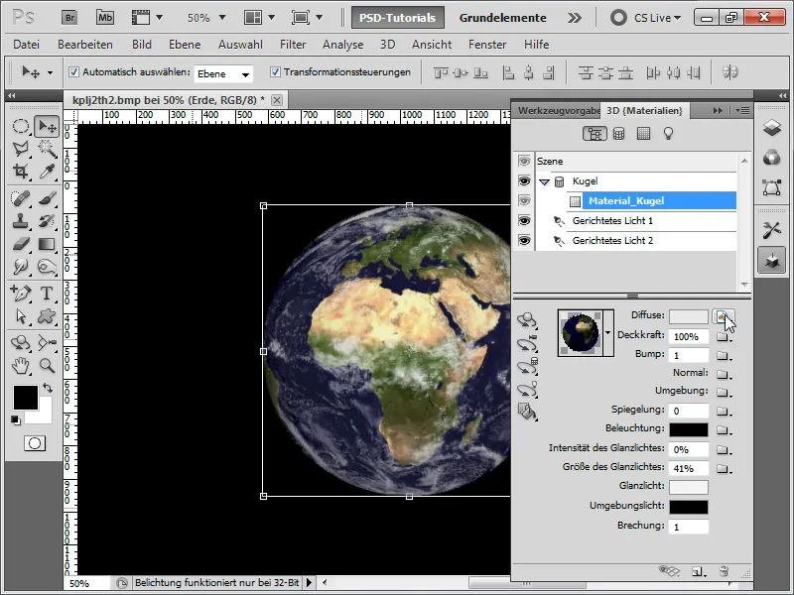Select the Eyedropper tool
Screen dimensions: 794x595
(47, 172)
